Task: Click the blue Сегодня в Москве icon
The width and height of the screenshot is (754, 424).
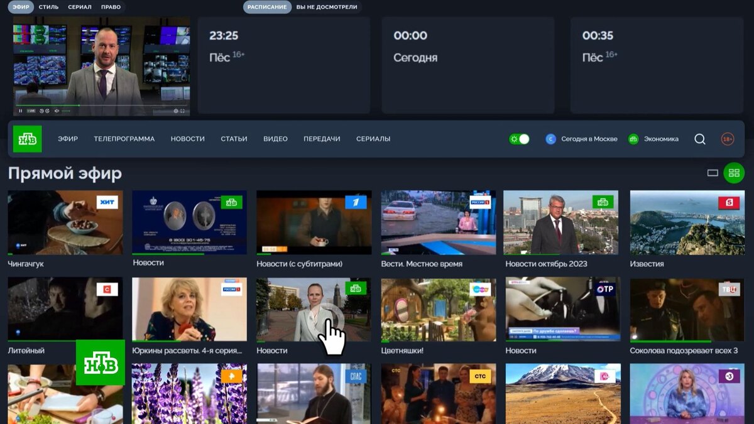Action: (x=550, y=139)
